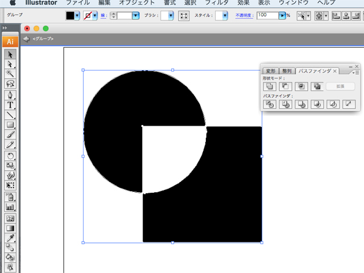Click Subtract from shape area icon
Viewport: 364px width, 273px height.
pyautogui.click(x=286, y=86)
